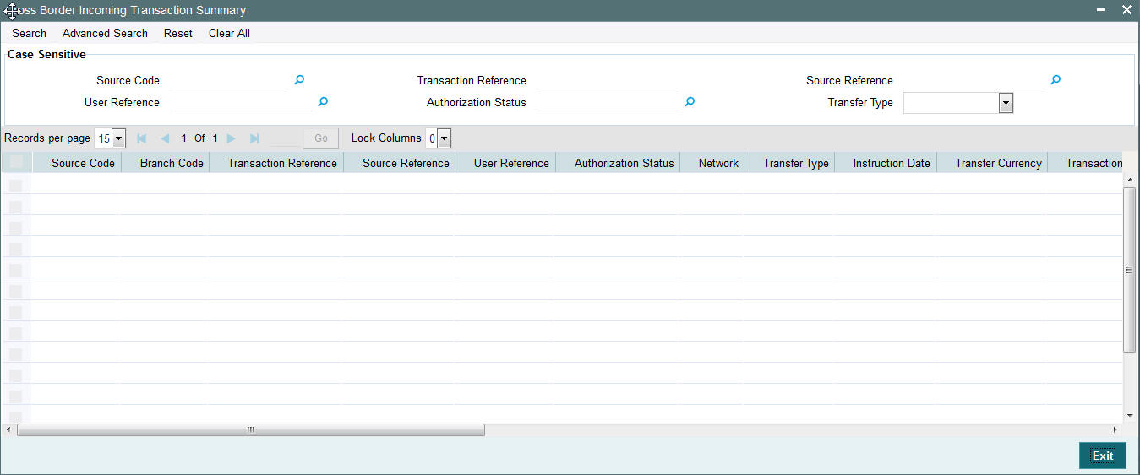Open the Authorization Status lookup search icon
Viewport: 1140px width, 475px height.
(690, 102)
